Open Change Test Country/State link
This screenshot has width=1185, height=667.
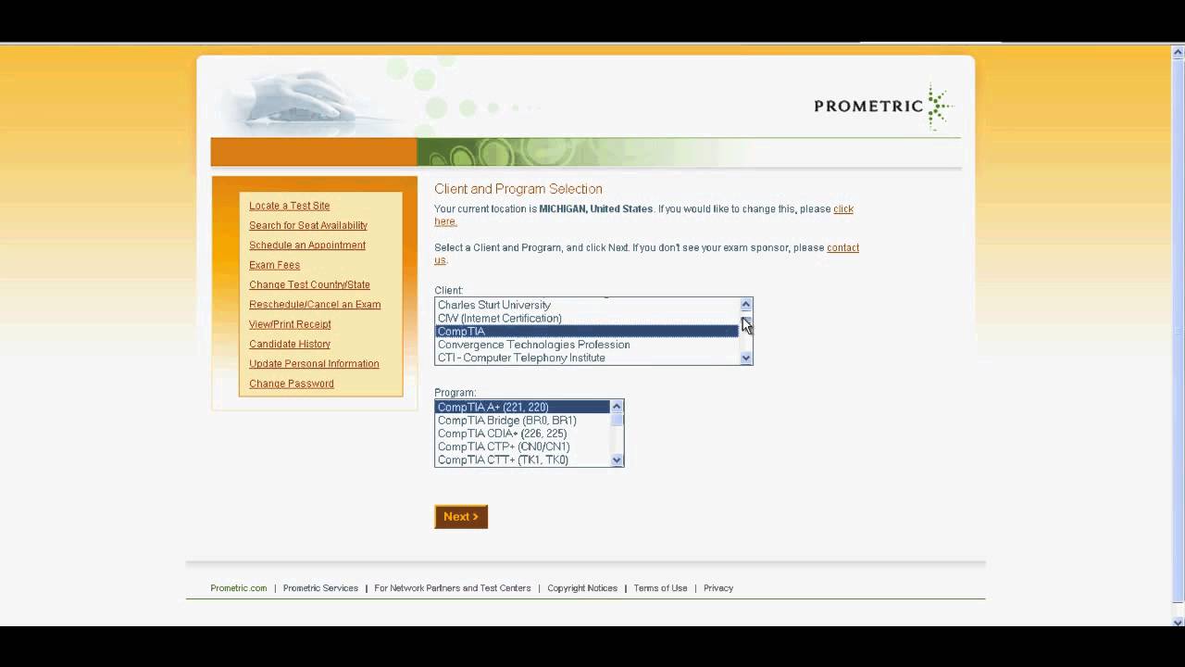tap(309, 284)
